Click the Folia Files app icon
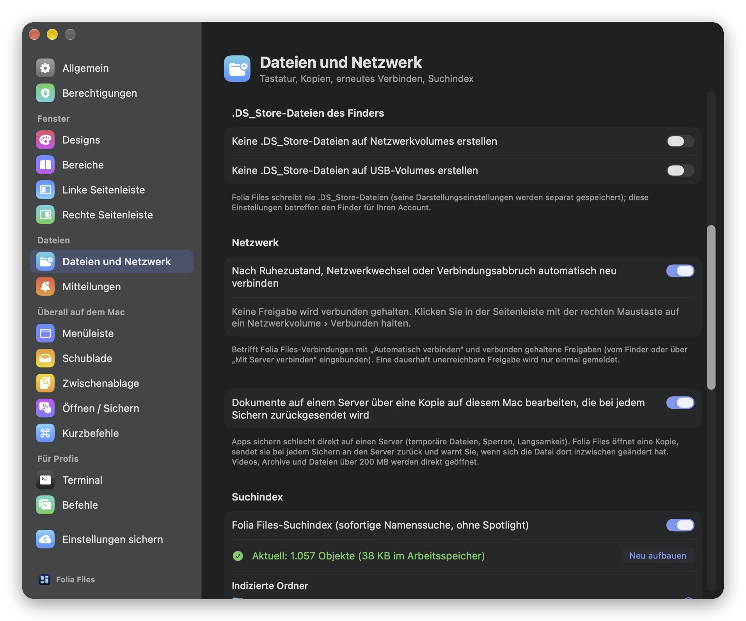Screen dimensions: 746x621 [44, 580]
